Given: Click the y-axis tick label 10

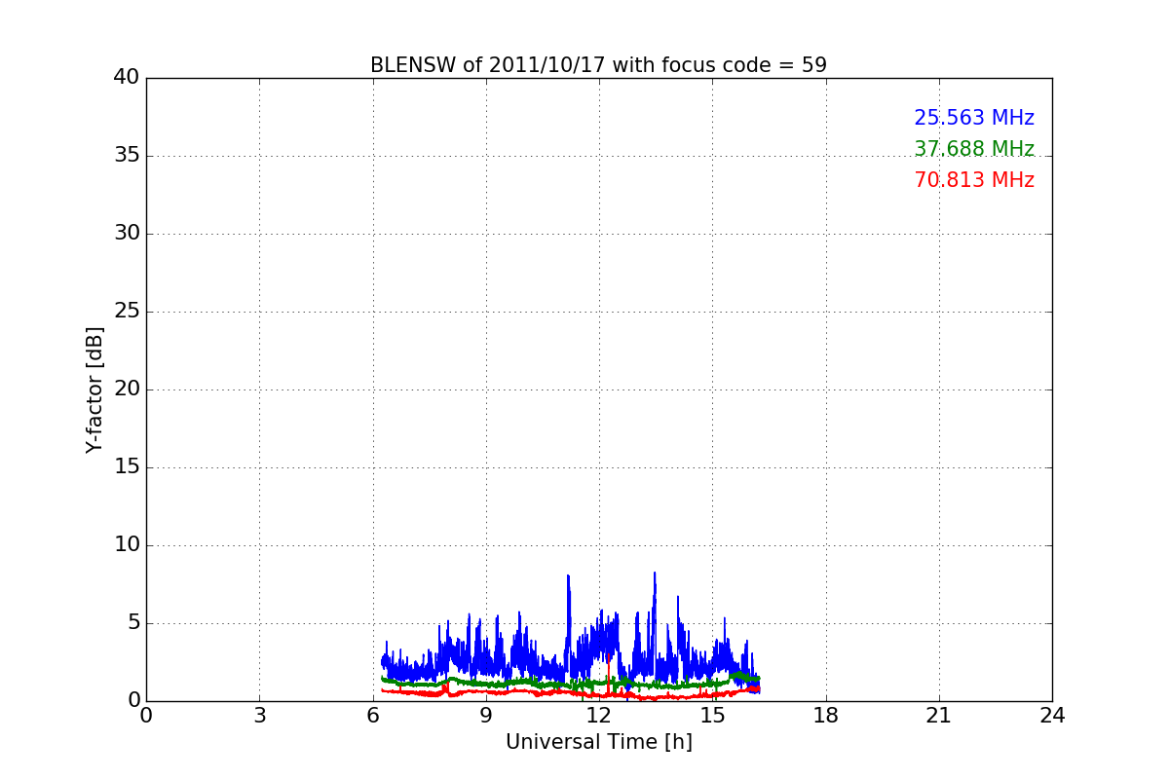Looking at the screenshot, I should point(127,545).
